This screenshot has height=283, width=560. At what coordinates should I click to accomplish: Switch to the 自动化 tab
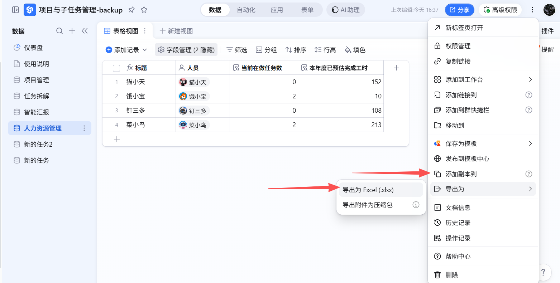(x=246, y=10)
